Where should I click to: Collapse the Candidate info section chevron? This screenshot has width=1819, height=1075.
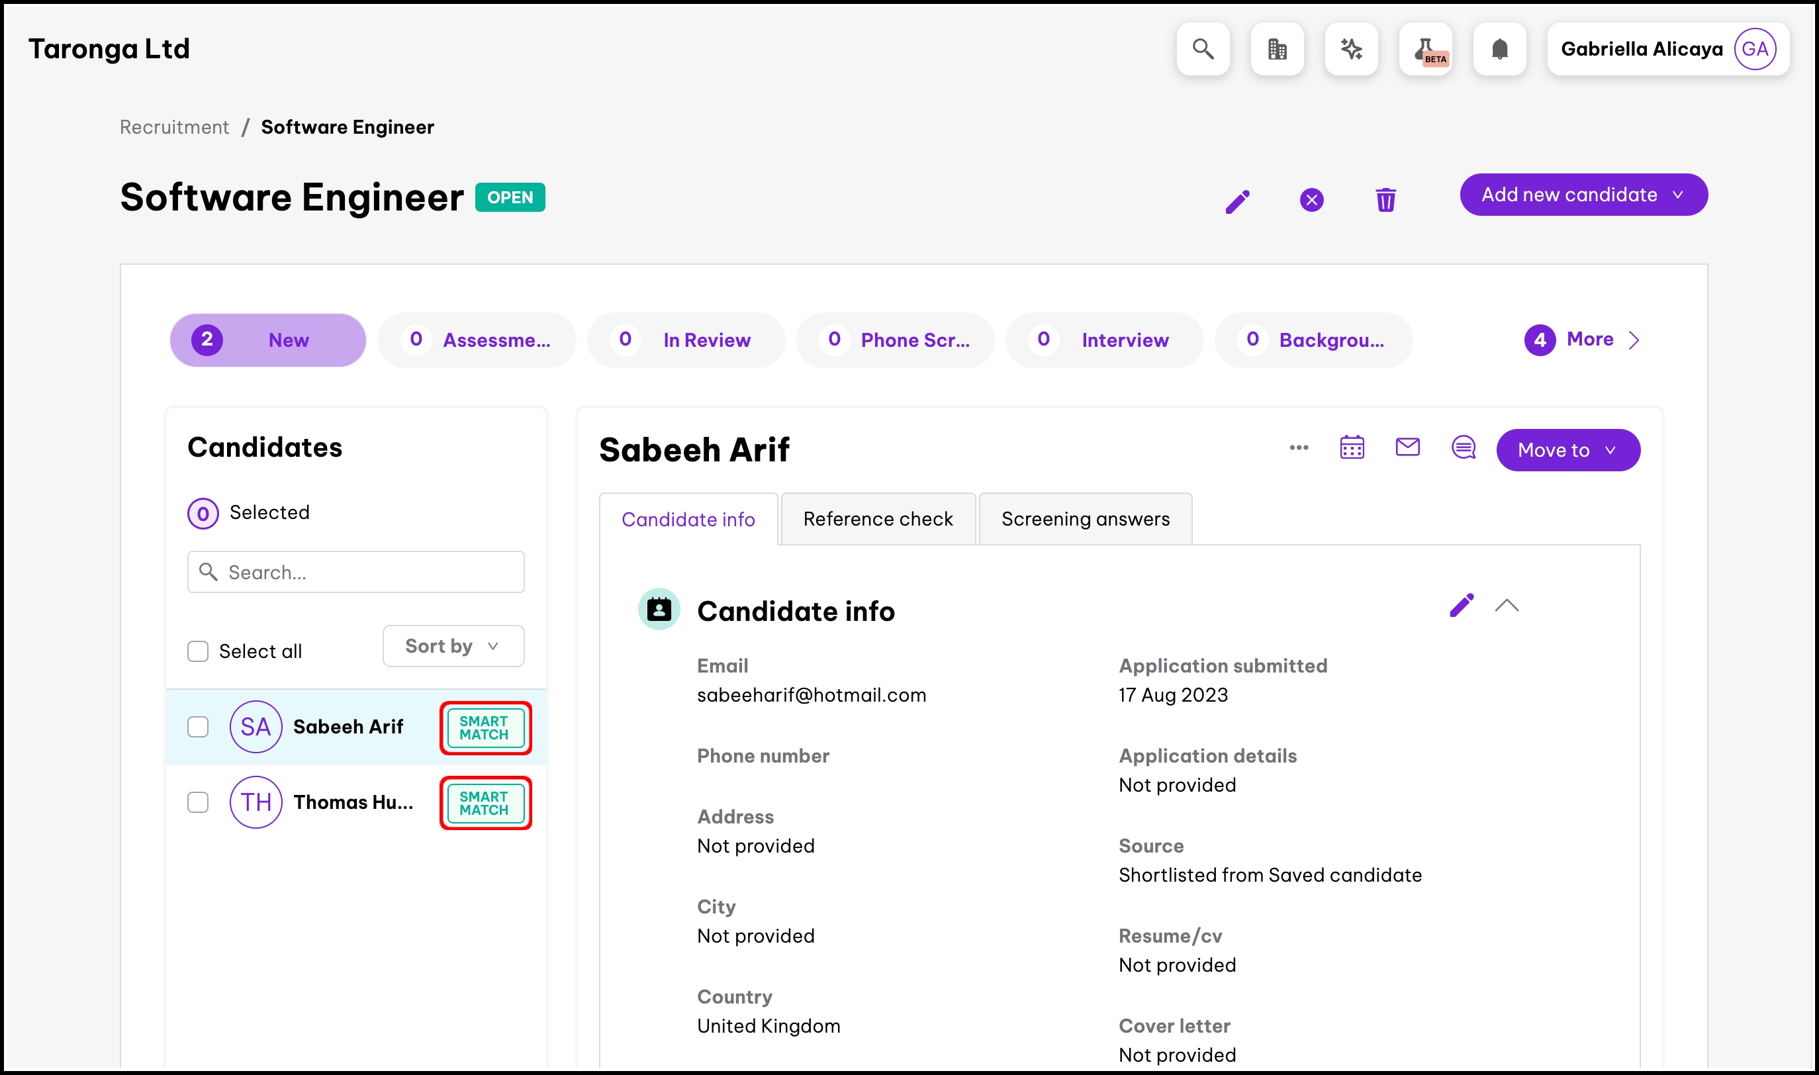tap(1507, 606)
